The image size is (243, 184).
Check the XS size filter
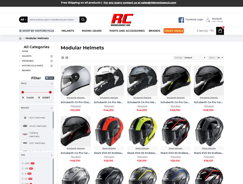point(23,168)
